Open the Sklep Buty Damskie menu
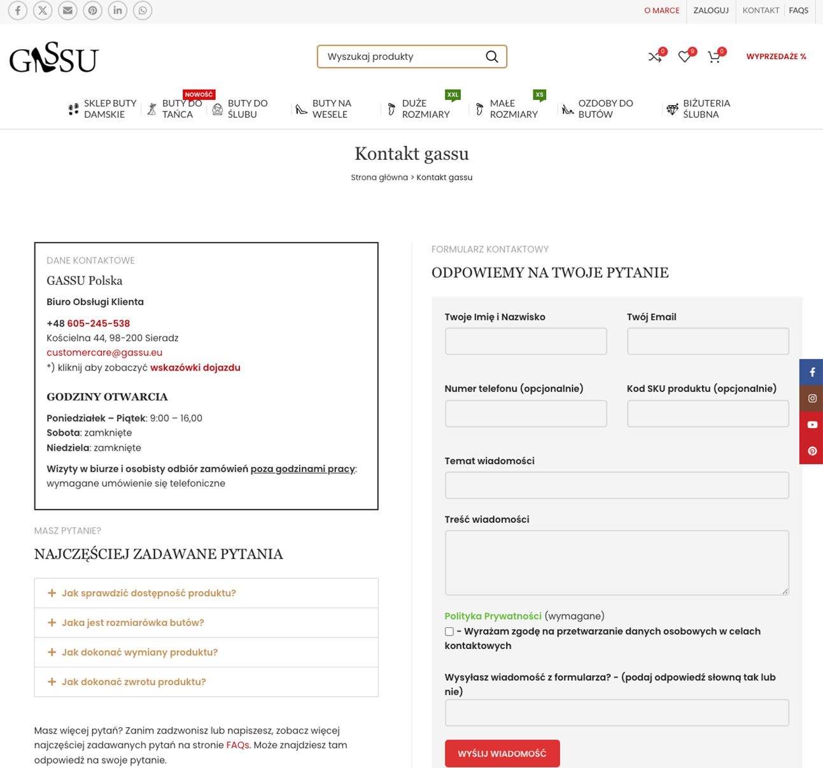 (x=110, y=109)
